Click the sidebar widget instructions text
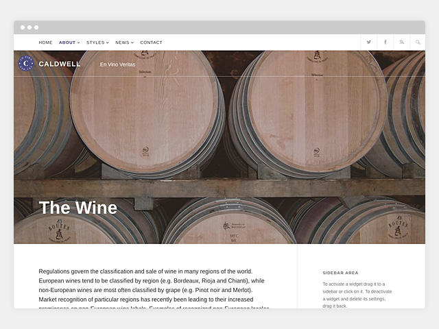Viewport: 439px width, 329px height. coord(357,295)
